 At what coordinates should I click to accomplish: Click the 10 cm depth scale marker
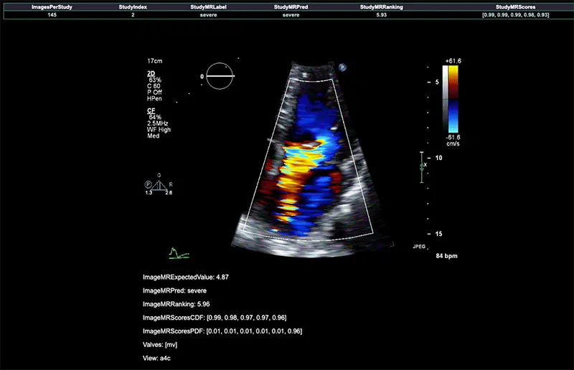tap(438, 157)
